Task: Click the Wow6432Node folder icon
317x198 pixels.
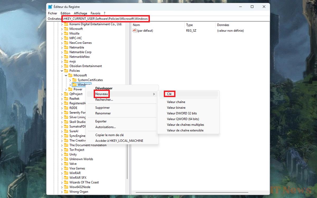Action: 66,187
